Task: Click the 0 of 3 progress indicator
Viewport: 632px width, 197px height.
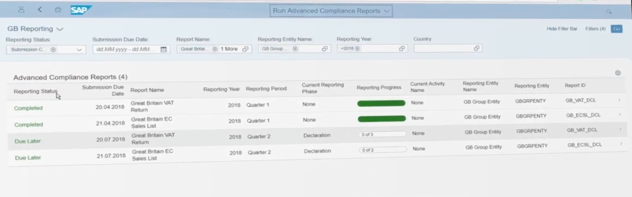Action: (x=382, y=134)
